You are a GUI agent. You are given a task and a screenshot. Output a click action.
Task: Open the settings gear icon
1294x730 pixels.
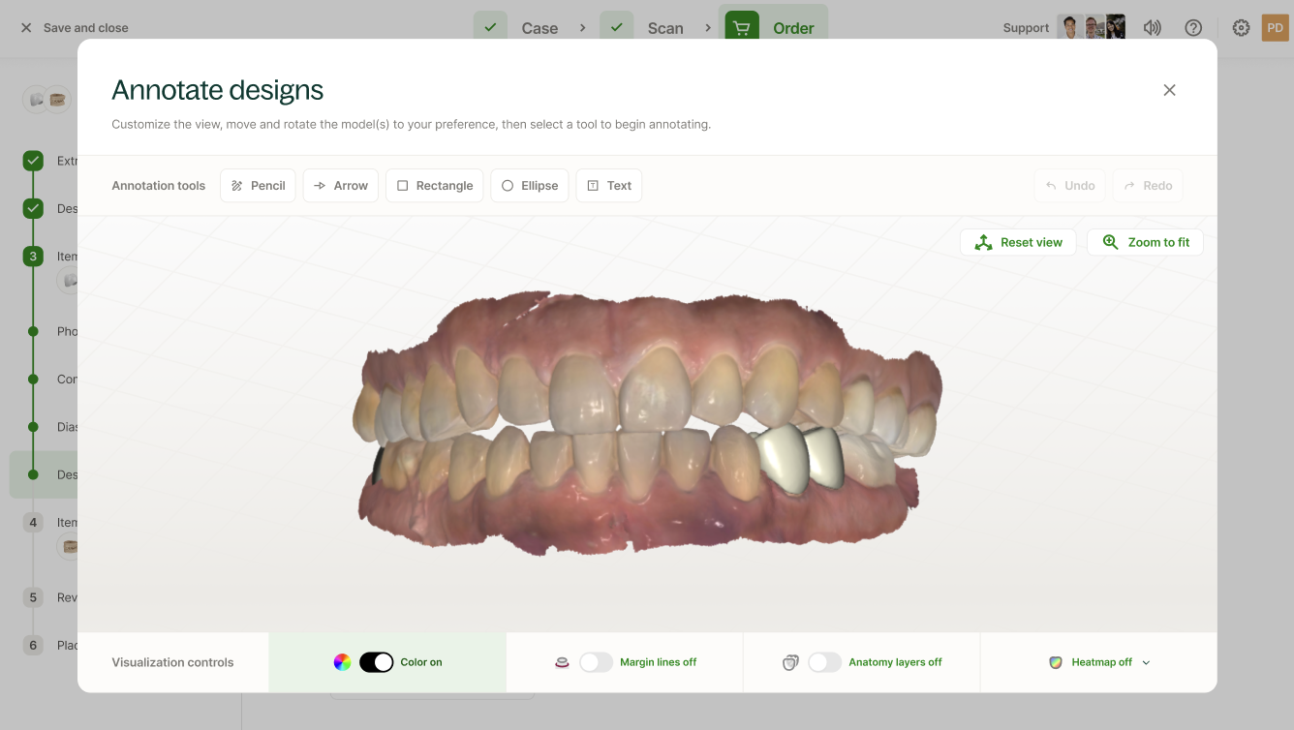click(x=1241, y=28)
